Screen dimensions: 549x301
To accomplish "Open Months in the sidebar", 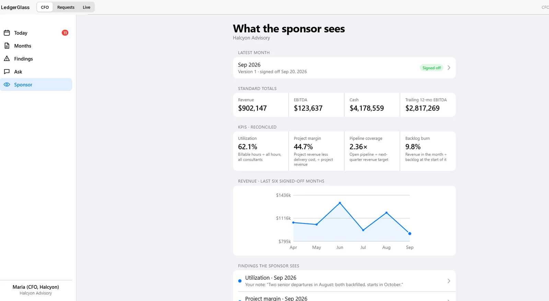I will (x=36, y=46).
